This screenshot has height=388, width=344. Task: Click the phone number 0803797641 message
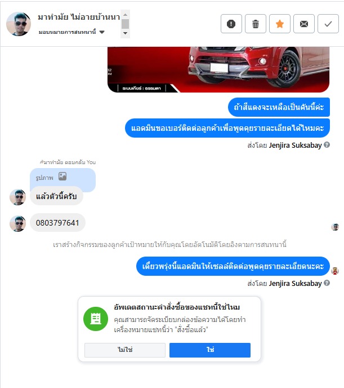point(57,223)
